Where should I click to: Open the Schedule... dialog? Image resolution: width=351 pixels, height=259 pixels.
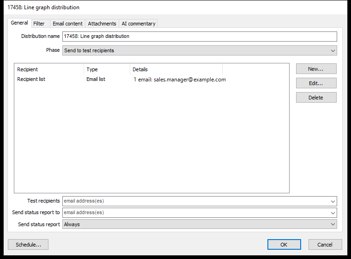pos(28,244)
